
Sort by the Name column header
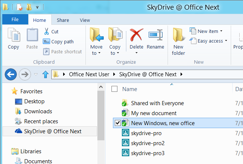130,89
